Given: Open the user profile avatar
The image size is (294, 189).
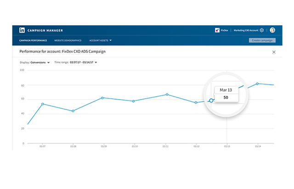Looking at the screenshot, I should click(x=272, y=30).
